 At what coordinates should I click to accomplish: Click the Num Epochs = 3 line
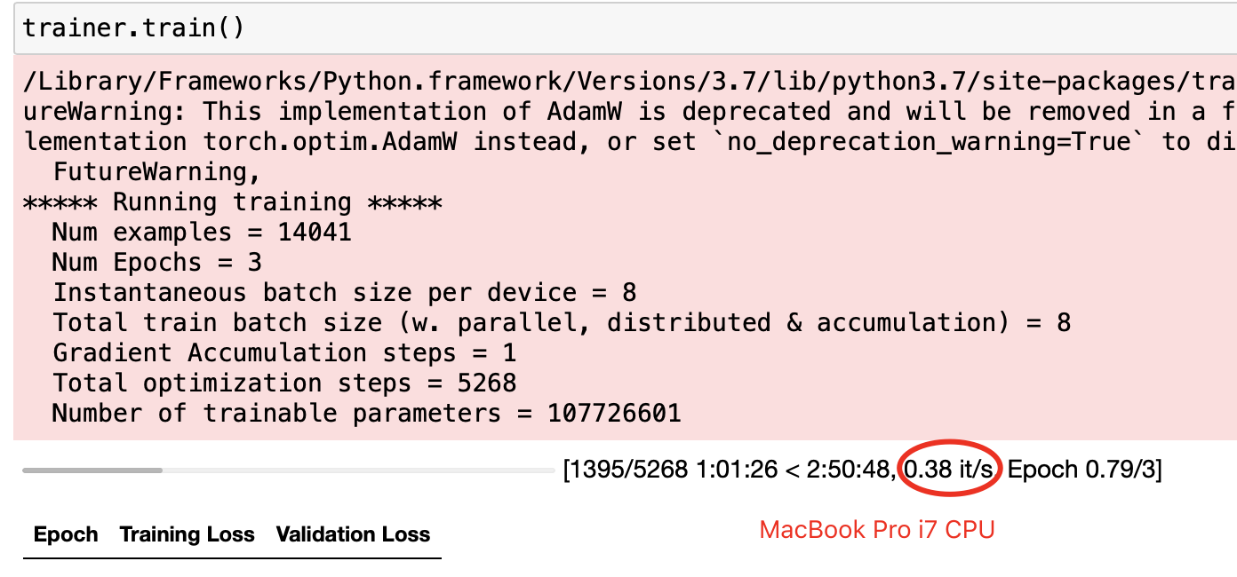[157, 263]
